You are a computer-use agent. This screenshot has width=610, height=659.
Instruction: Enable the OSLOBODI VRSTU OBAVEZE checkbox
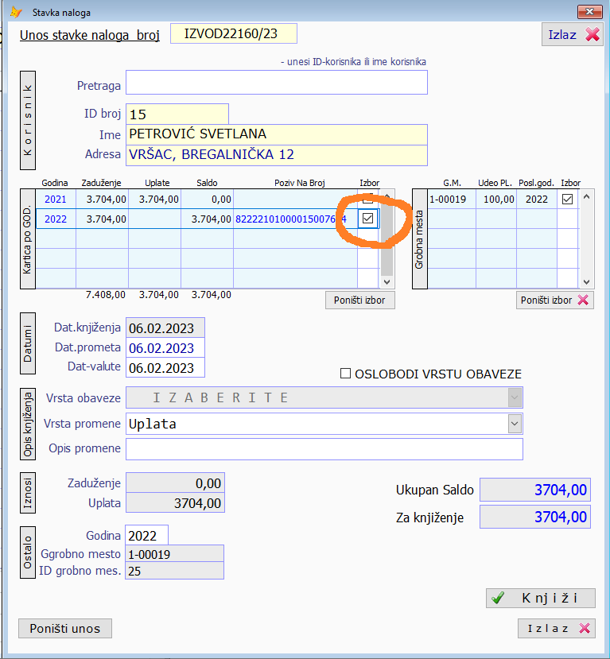[345, 373]
